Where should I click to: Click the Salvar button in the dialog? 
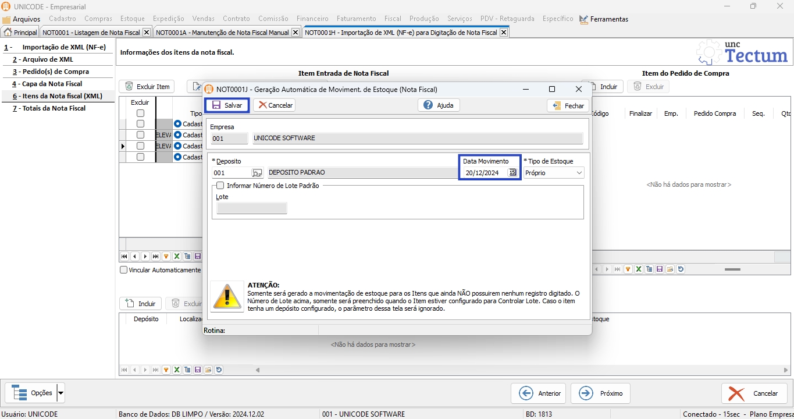point(227,105)
